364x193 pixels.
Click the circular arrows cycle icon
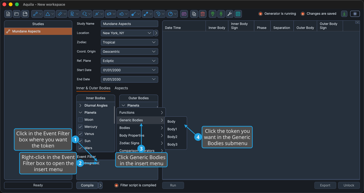(86, 14)
